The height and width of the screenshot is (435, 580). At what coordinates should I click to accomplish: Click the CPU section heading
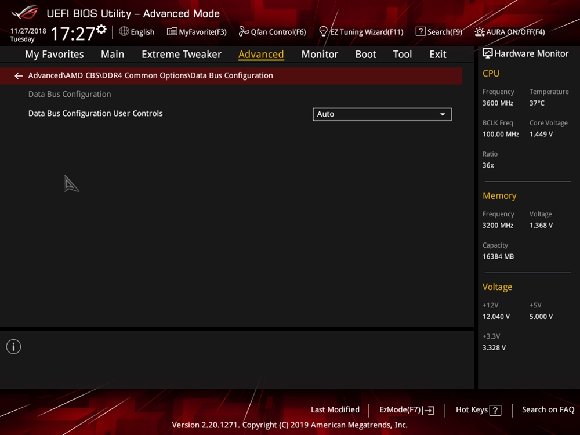[491, 73]
